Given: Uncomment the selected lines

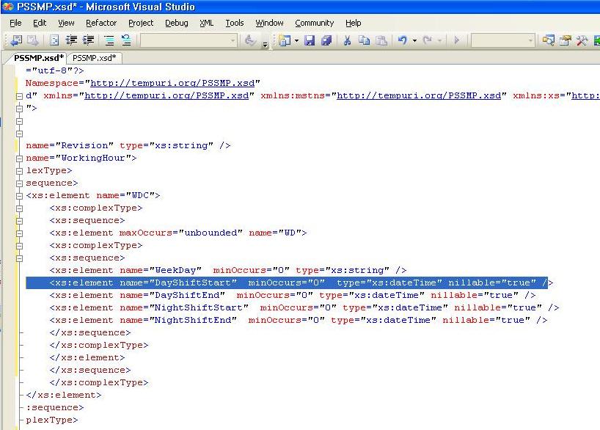Looking at the screenshot, I should point(126,40).
